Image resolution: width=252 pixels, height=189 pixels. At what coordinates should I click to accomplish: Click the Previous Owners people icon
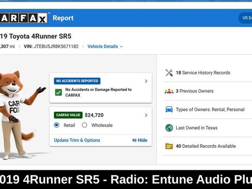pyautogui.click(x=169, y=91)
